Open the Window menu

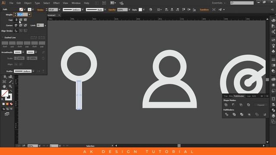(76, 3)
